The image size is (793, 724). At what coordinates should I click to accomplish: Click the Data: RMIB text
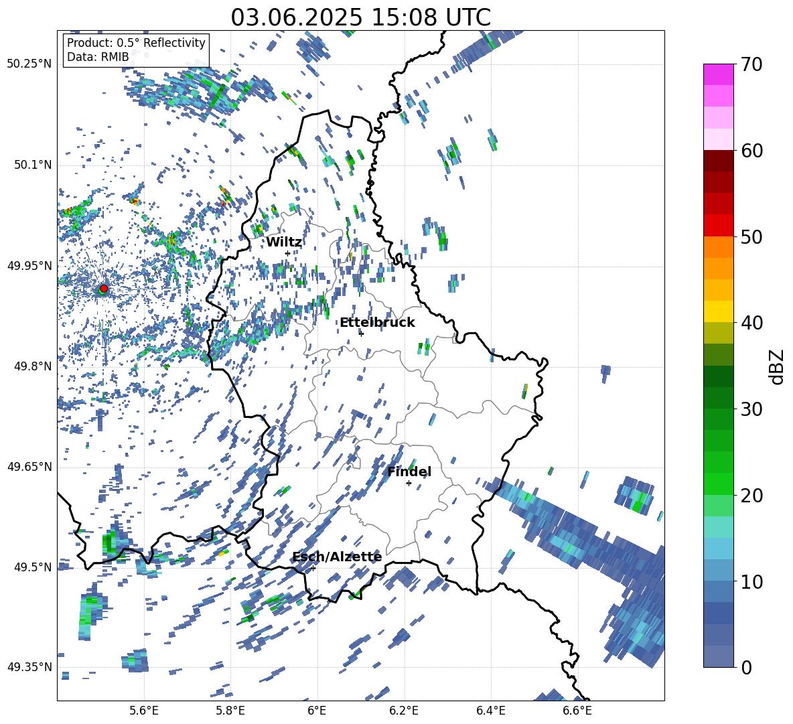pyautogui.click(x=98, y=57)
